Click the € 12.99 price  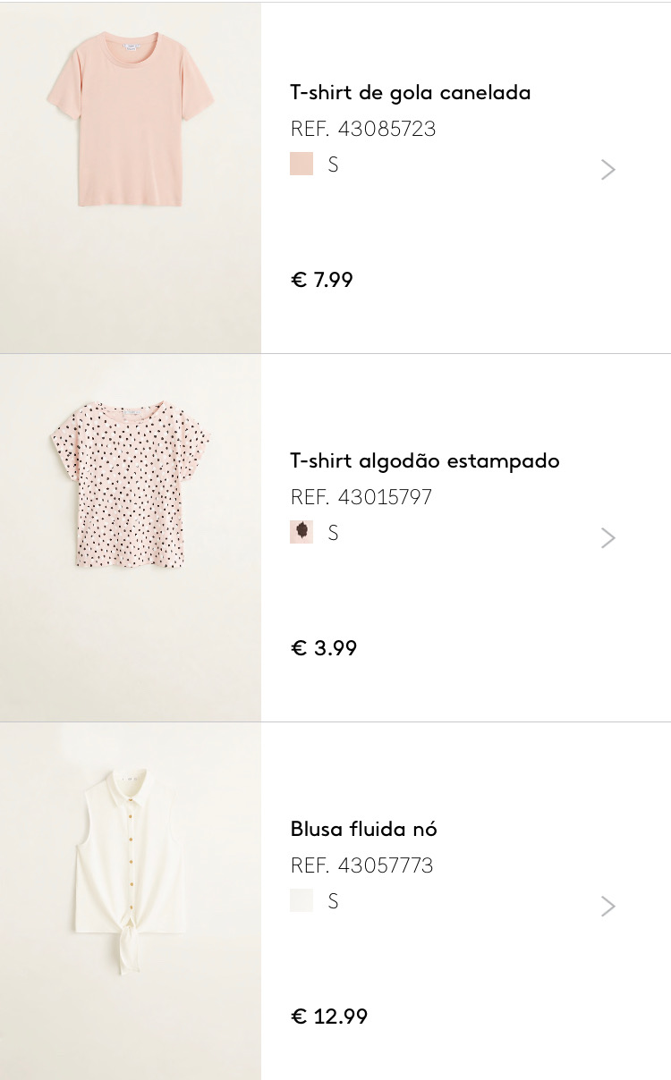pyautogui.click(x=329, y=1017)
